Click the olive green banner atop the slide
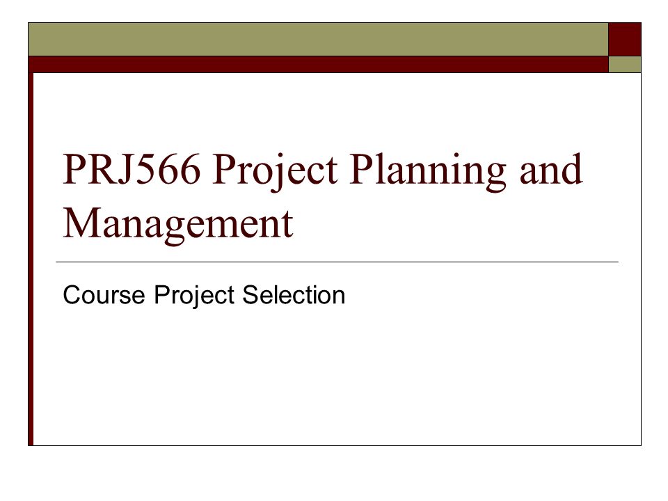 click(318, 39)
